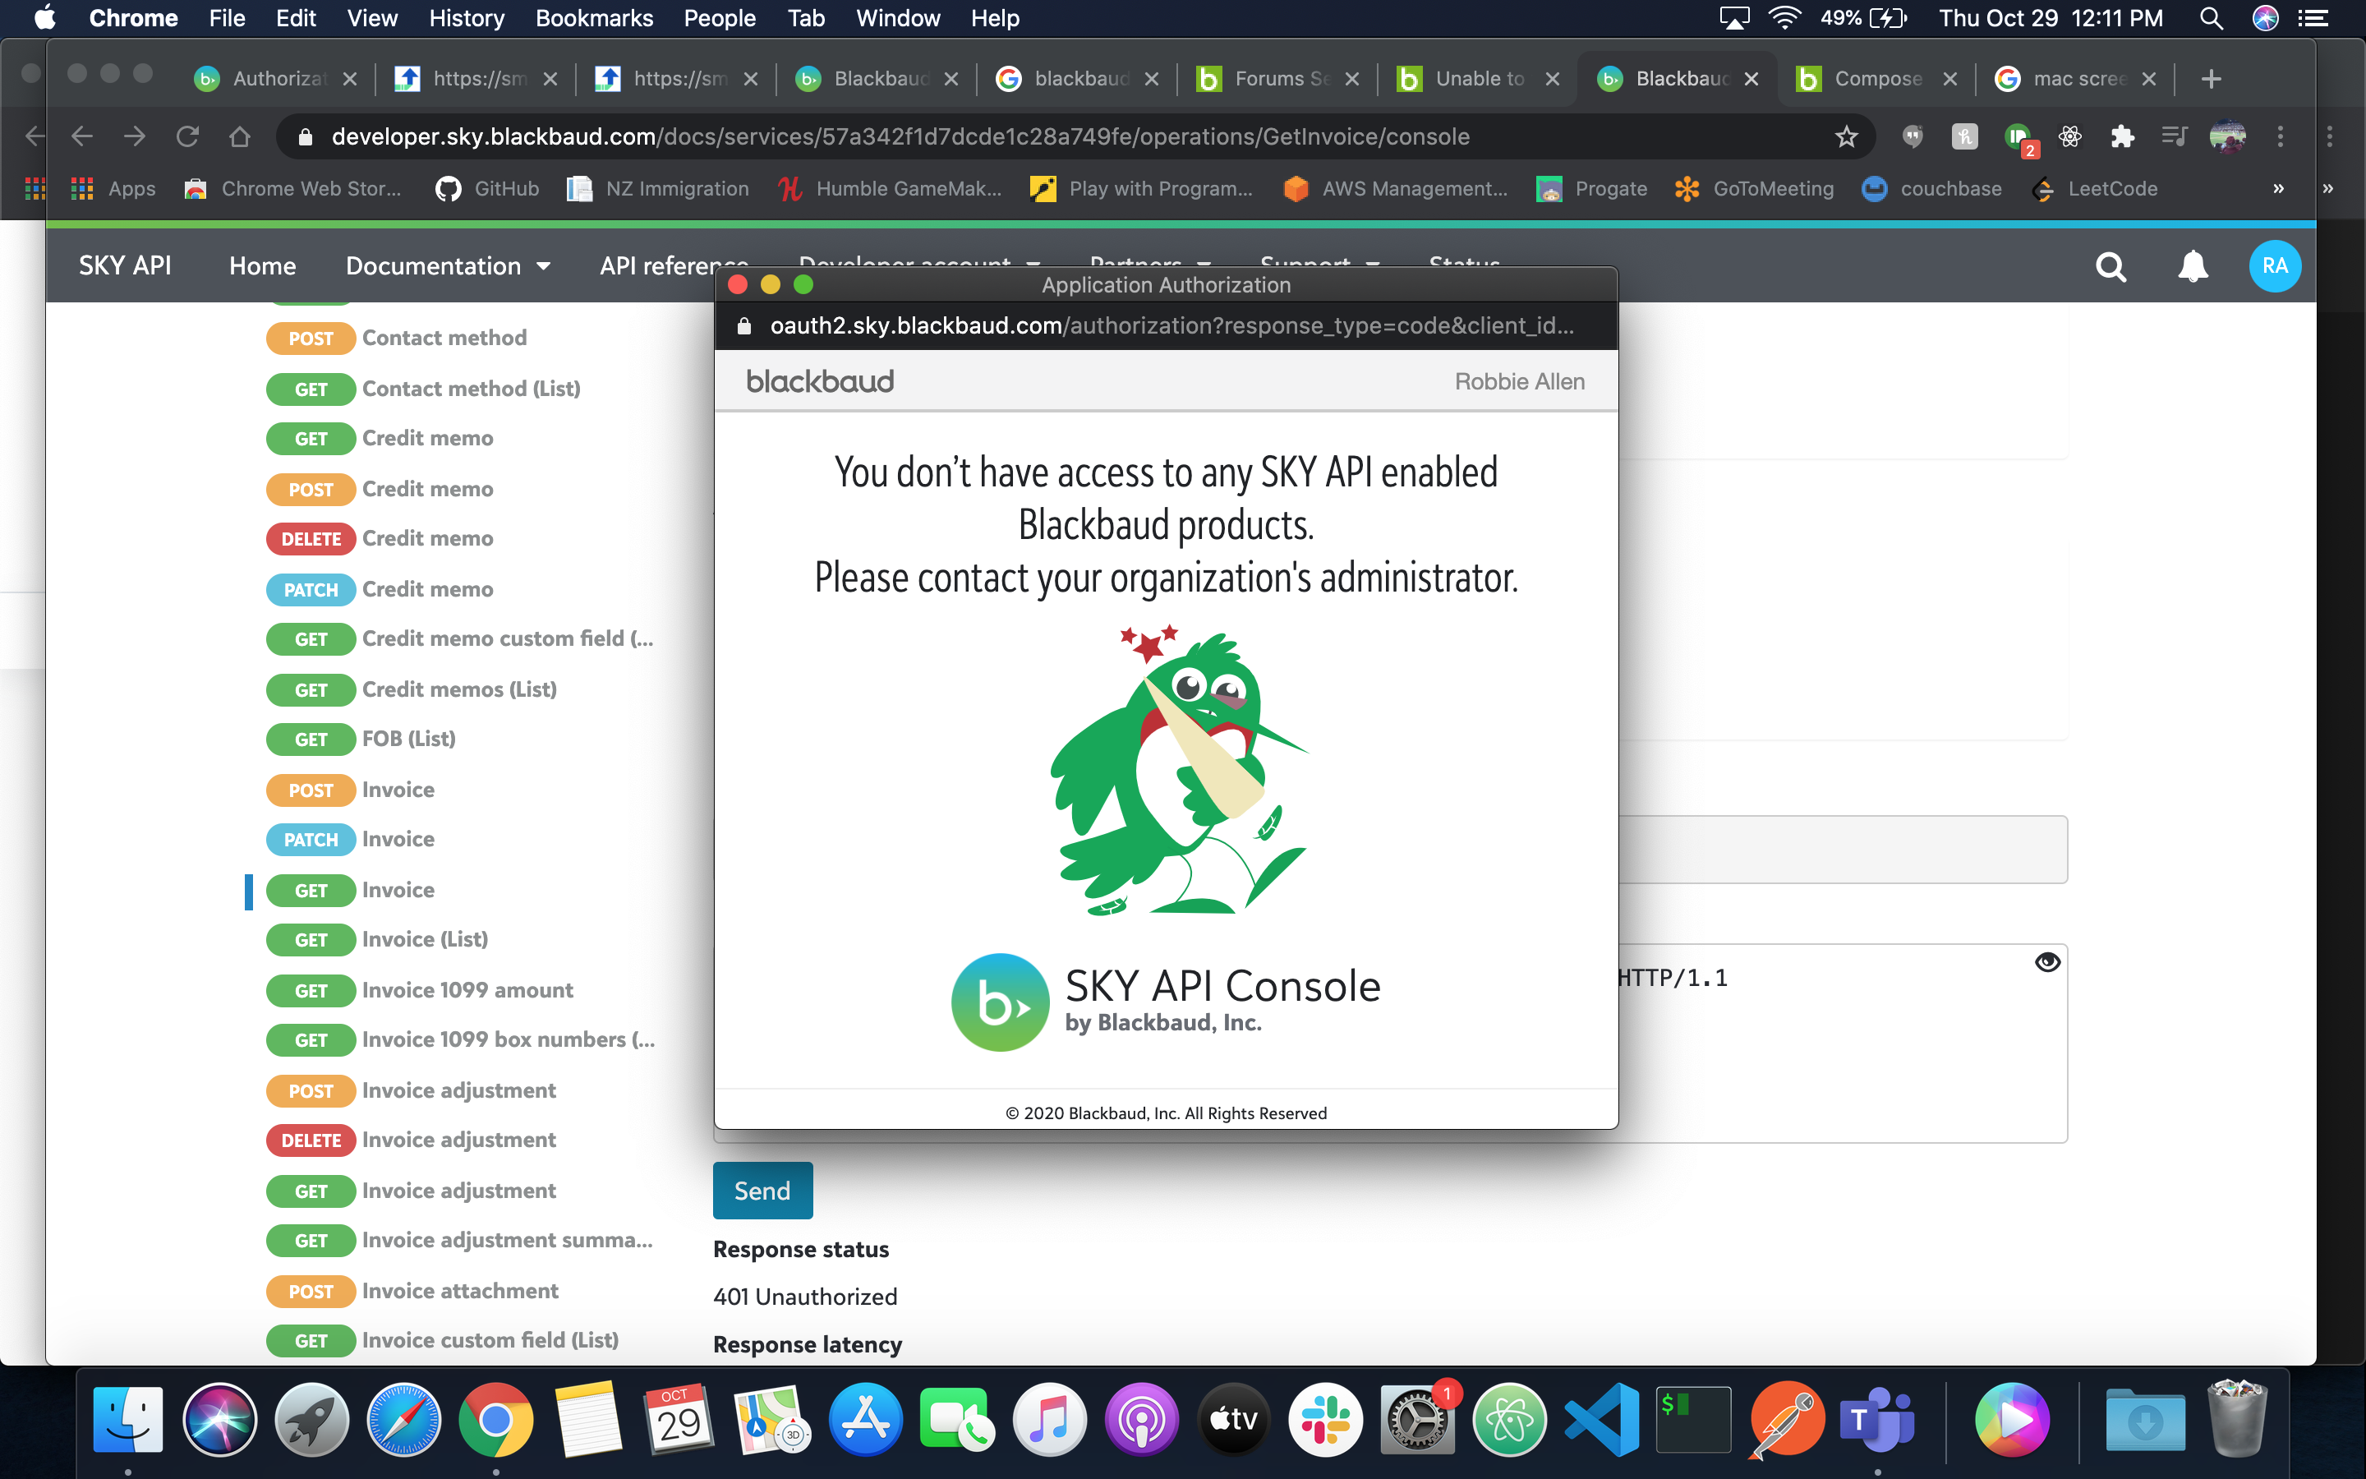The image size is (2366, 1479).
Task: Open GET Invoice (List) endpoint
Action: [424, 940]
